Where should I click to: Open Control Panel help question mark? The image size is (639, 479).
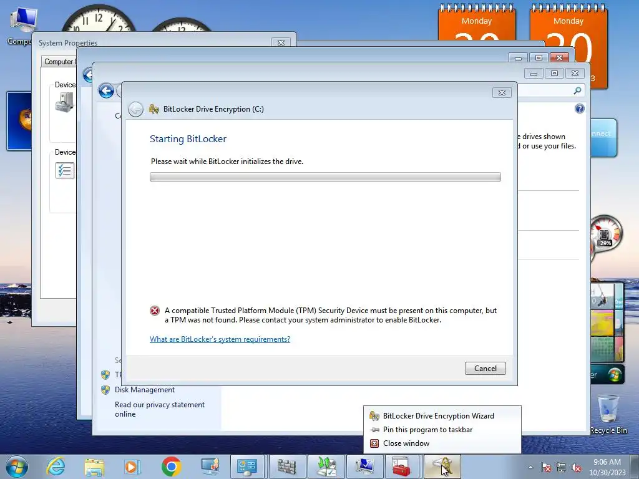[x=579, y=109]
